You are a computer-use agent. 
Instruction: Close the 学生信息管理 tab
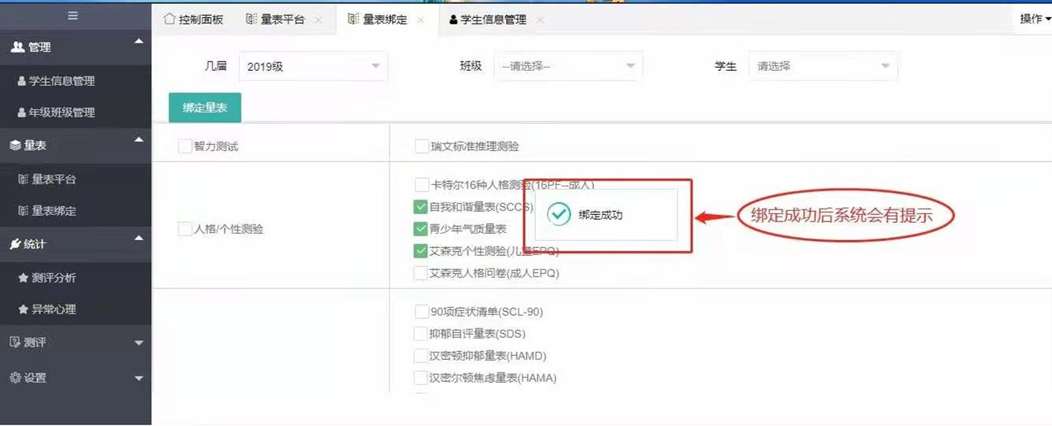pos(540,20)
